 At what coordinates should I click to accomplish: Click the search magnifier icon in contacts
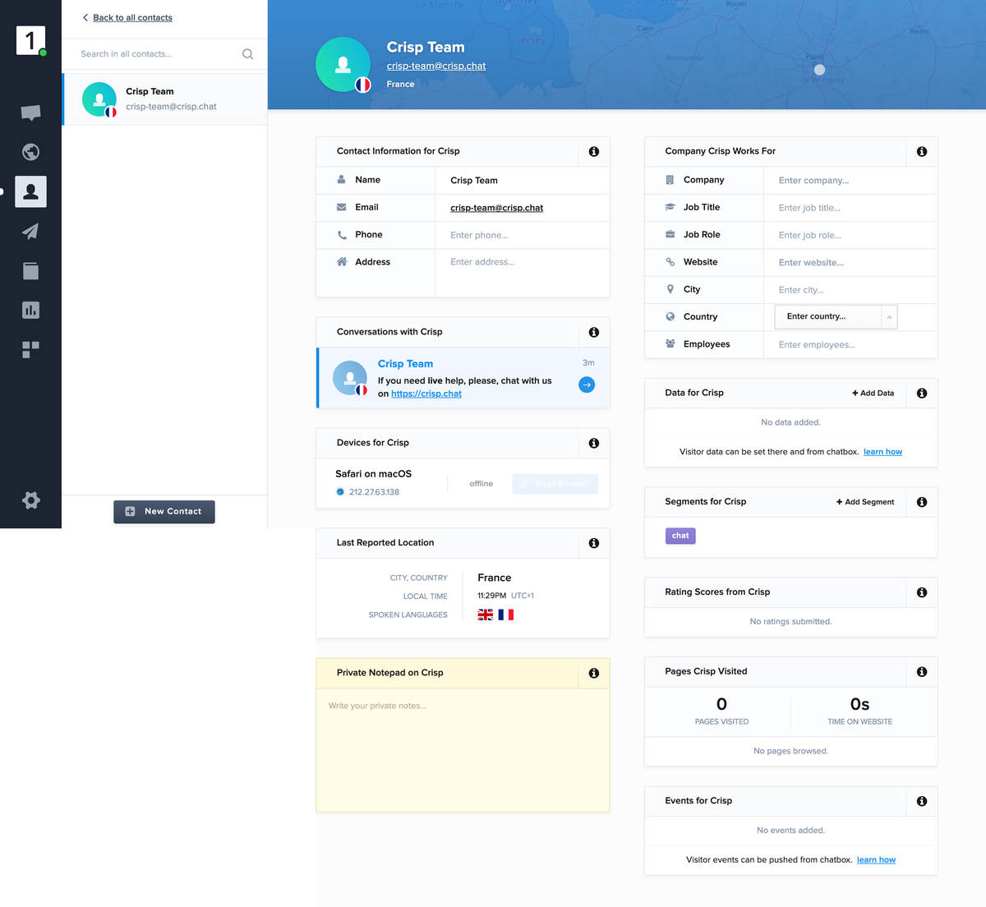coord(247,54)
